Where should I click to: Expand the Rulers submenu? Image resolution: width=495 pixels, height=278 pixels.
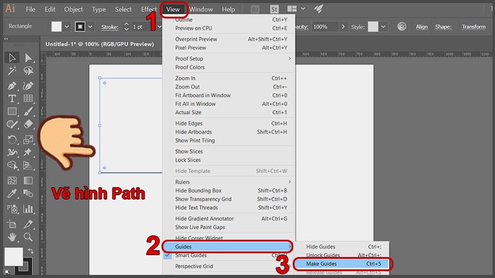click(229, 182)
